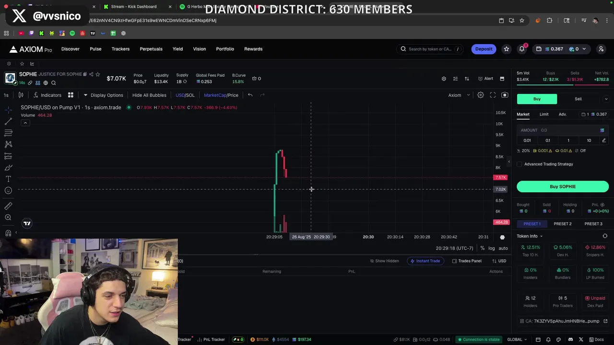This screenshot has width=614, height=345.
Task: Undo the last chart action
Action: (x=250, y=95)
